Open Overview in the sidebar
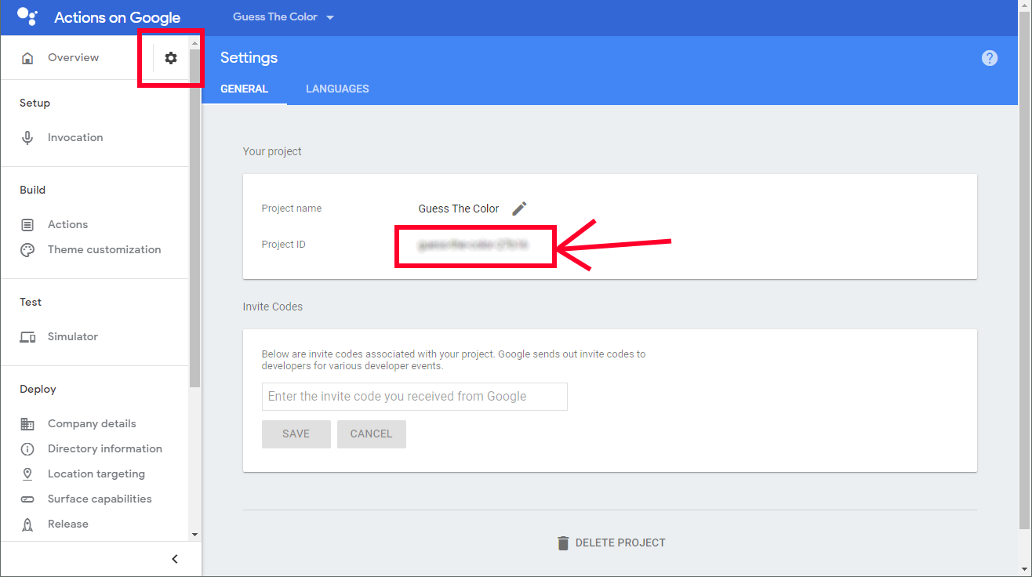The image size is (1032, 577). [x=73, y=57]
